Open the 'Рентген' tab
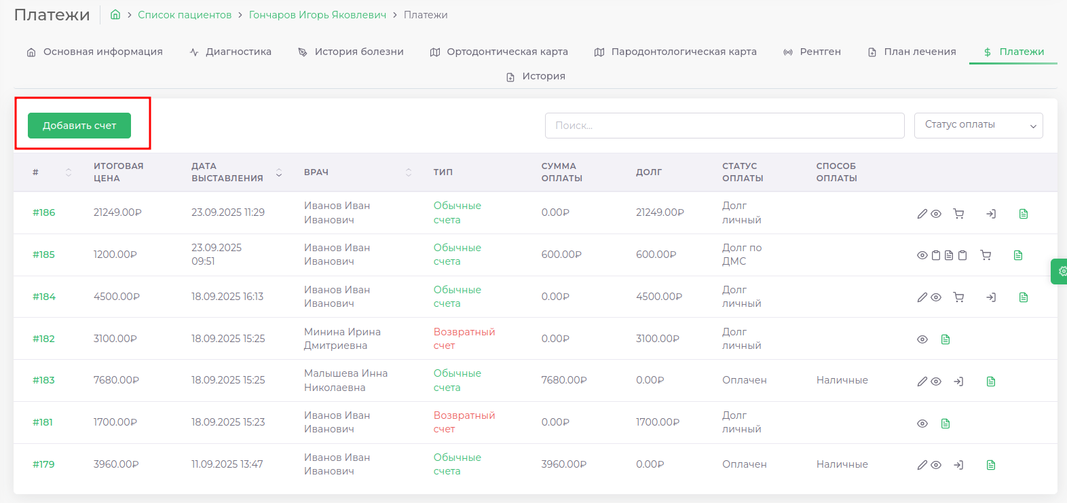Viewport: 1067px width, 503px height. point(812,52)
